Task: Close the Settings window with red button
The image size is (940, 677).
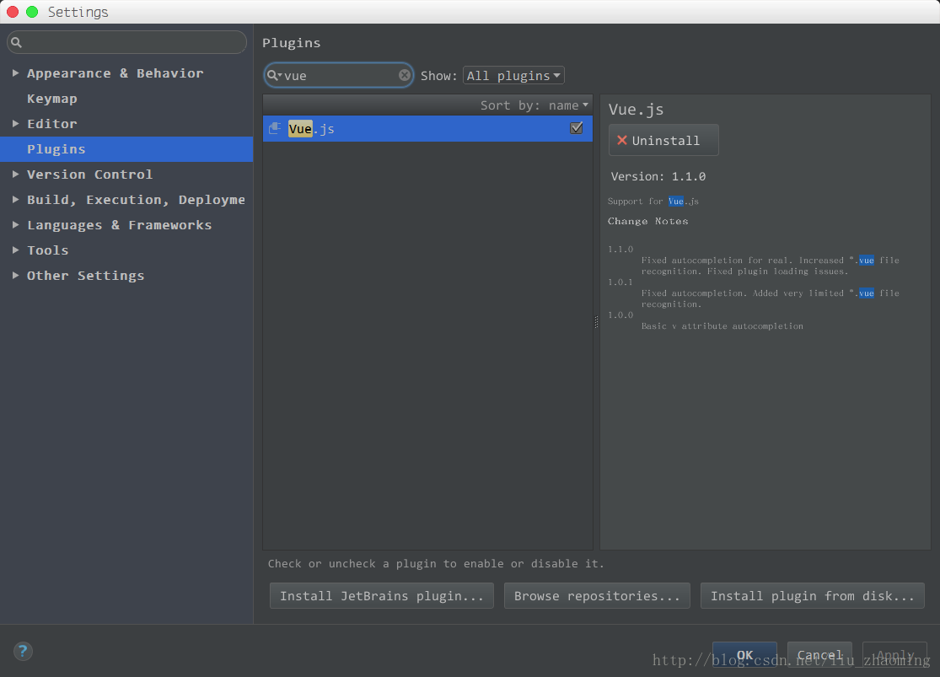Action: click(x=13, y=12)
